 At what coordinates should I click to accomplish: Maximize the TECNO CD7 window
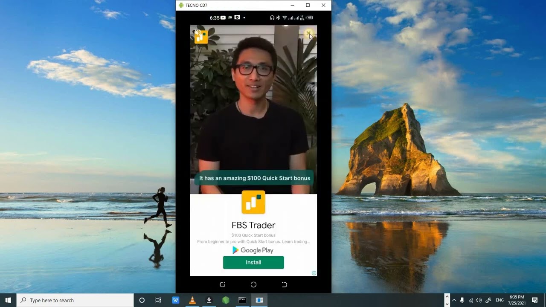pyautogui.click(x=308, y=5)
